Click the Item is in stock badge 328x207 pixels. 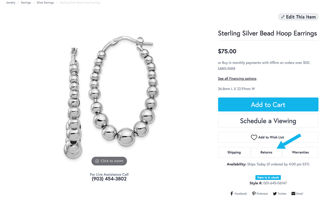click(268, 178)
